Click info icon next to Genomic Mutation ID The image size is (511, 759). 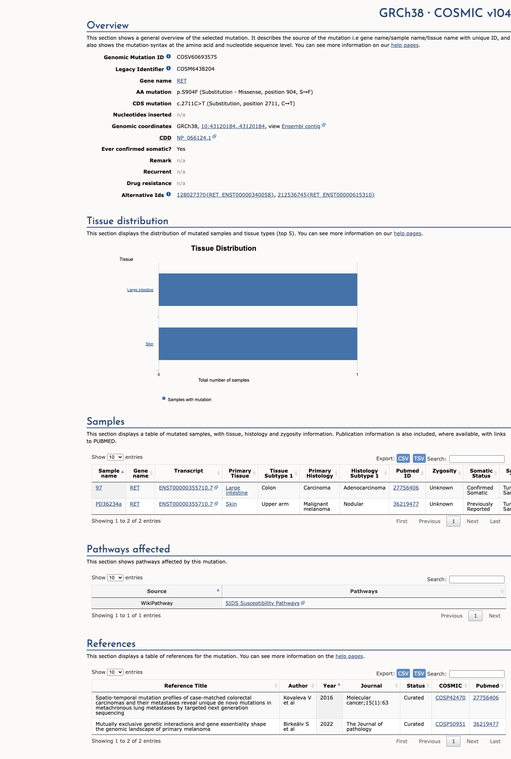coord(169,56)
